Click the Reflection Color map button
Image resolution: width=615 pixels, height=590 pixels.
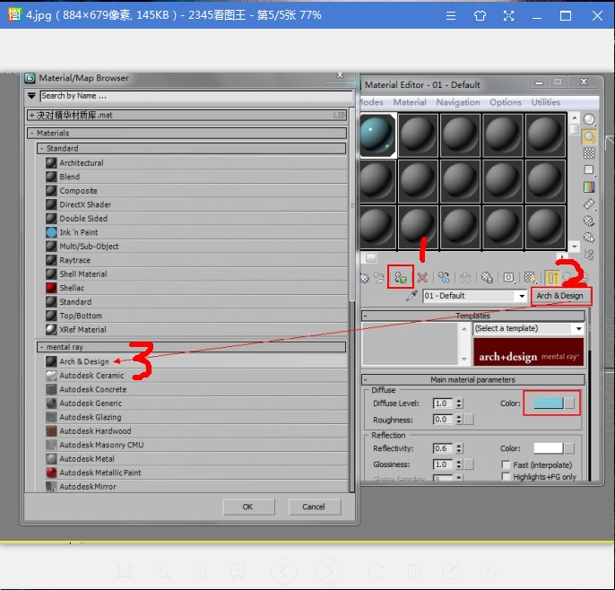569,448
